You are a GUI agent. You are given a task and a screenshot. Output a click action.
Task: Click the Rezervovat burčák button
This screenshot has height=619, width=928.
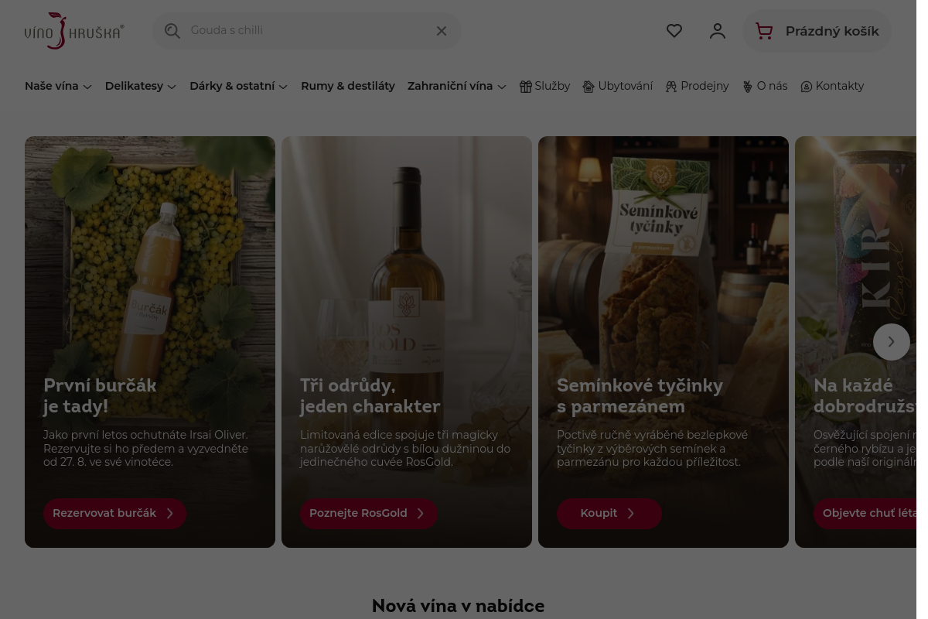(x=114, y=514)
